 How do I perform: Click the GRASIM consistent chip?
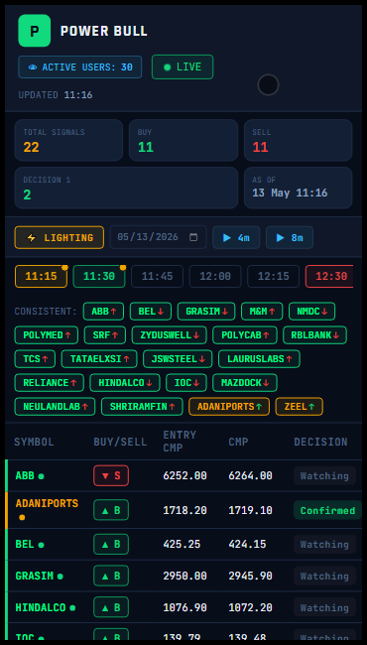(206, 312)
